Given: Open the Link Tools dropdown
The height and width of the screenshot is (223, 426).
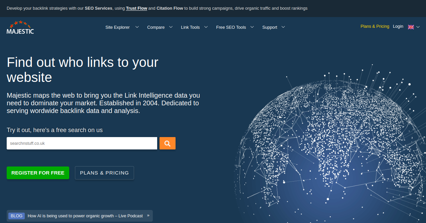Looking at the screenshot, I should [206, 27].
